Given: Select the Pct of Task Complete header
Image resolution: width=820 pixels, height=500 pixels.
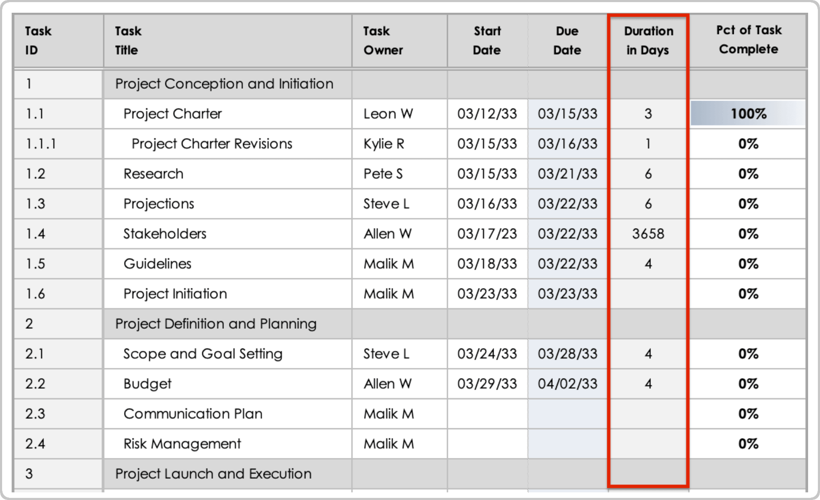Looking at the screenshot, I should (748, 40).
